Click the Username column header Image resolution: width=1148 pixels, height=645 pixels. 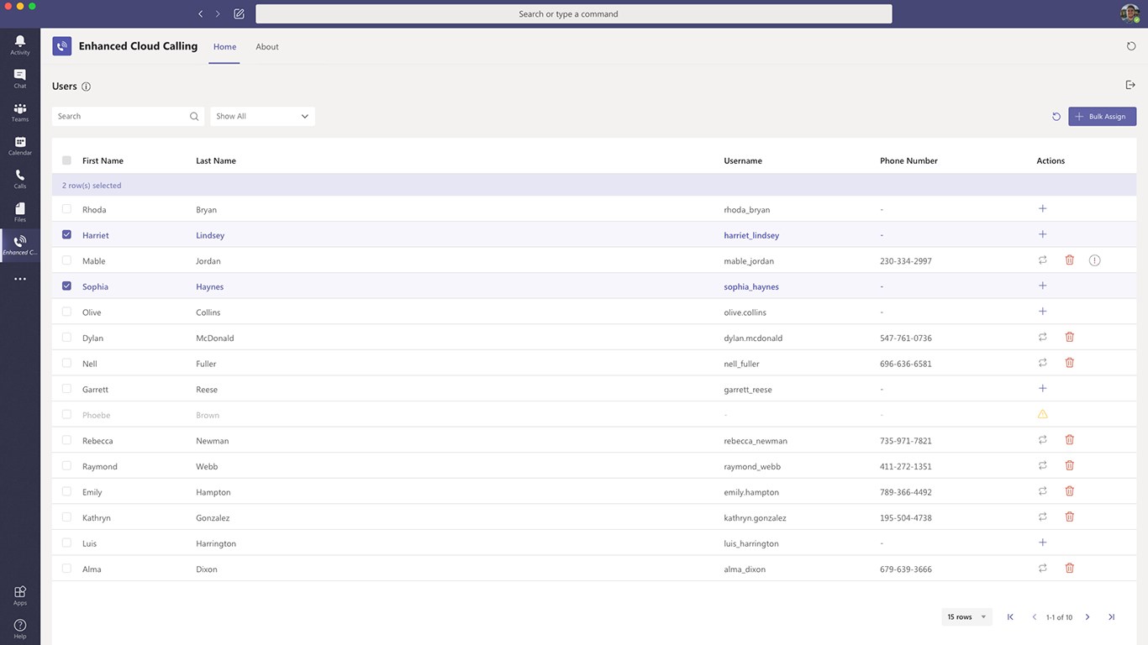pyautogui.click(x=743, y=160)
